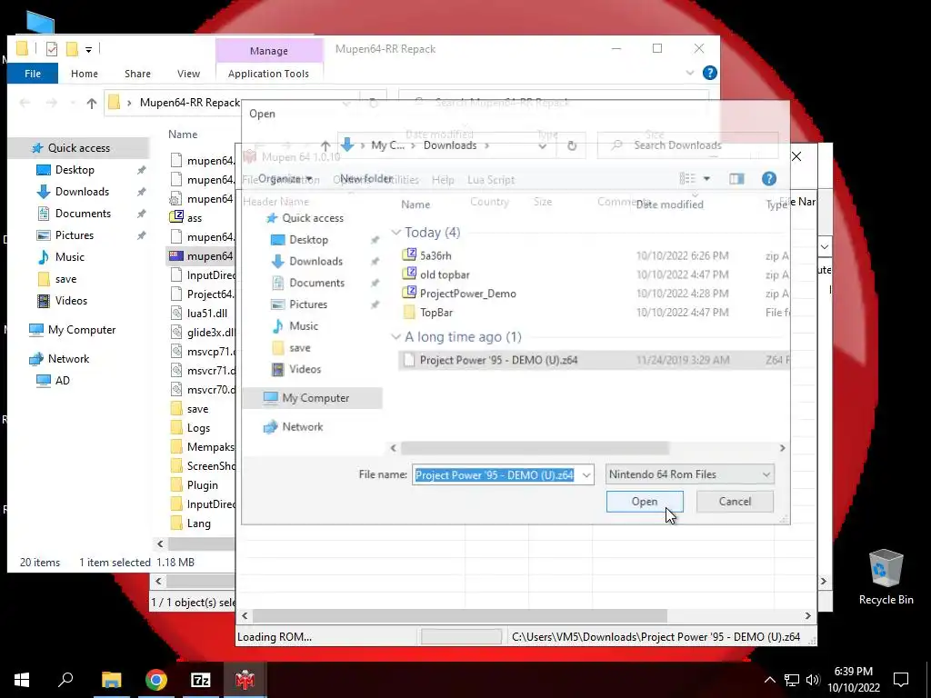Screen dimensions: 931x698
Task: Open the Plugin folder in Explorer
Action: [x=202, y=485]
